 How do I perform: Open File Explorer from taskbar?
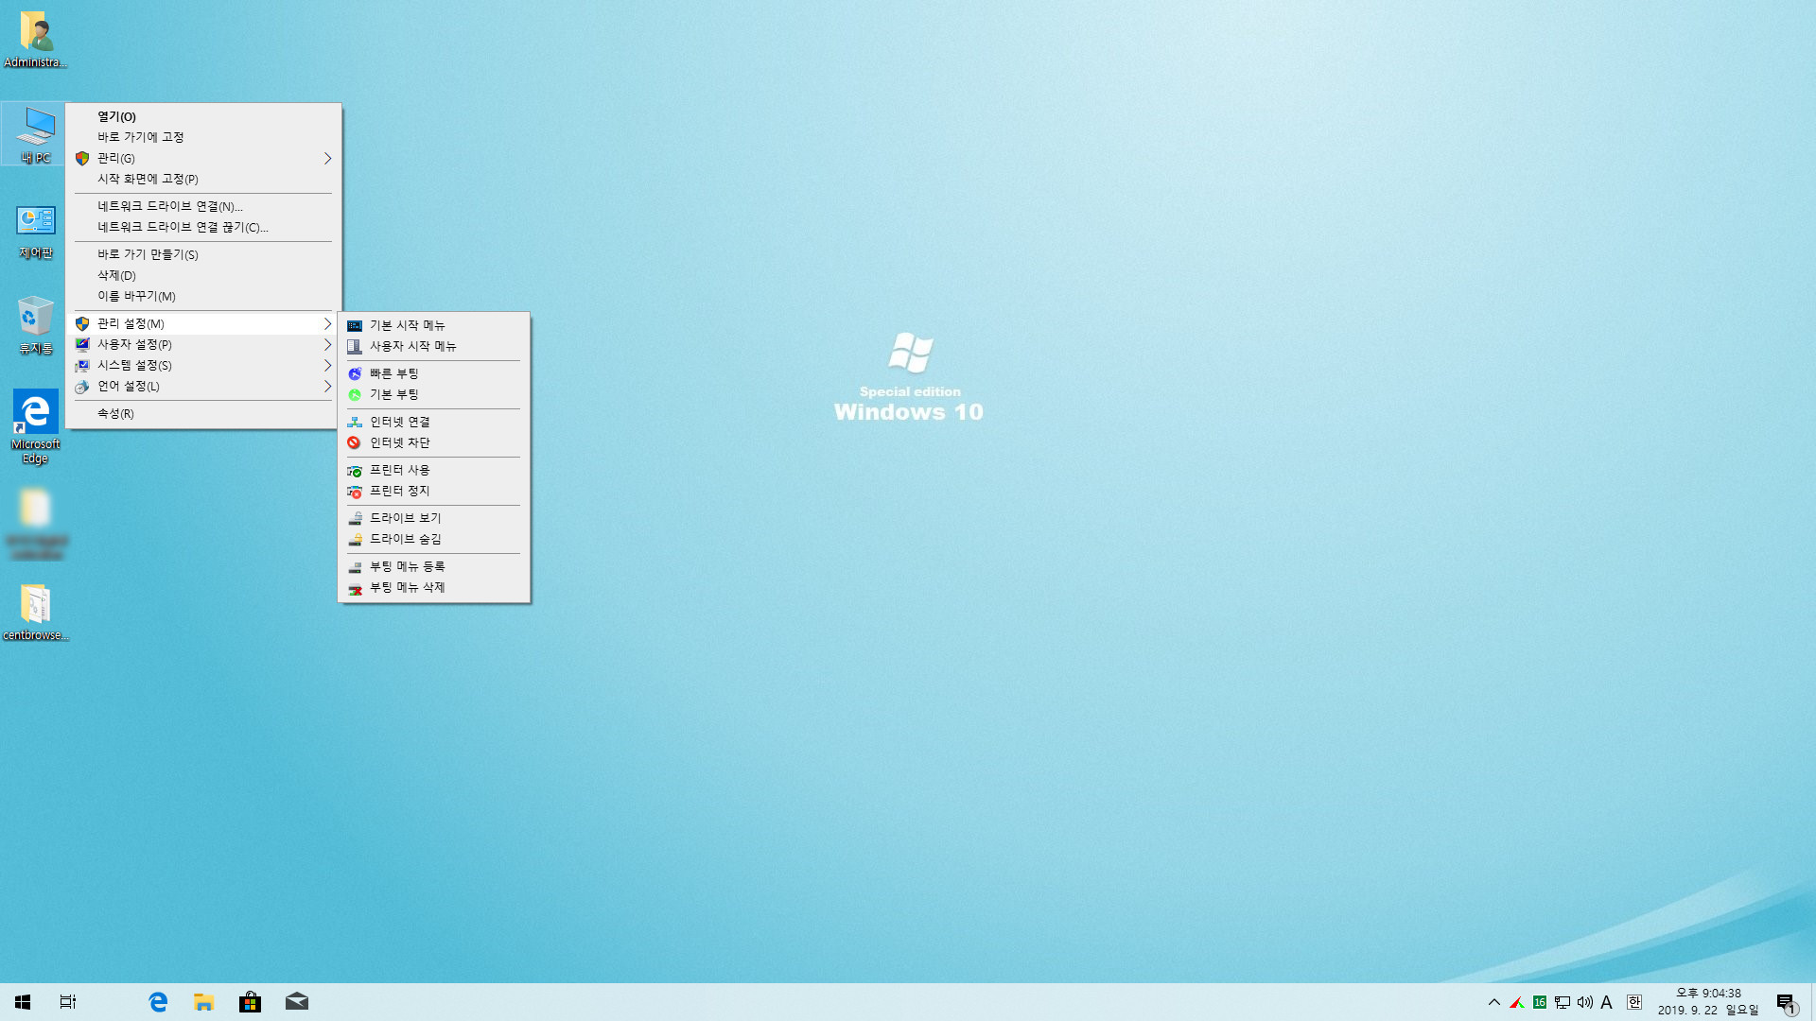[203, 1002]
